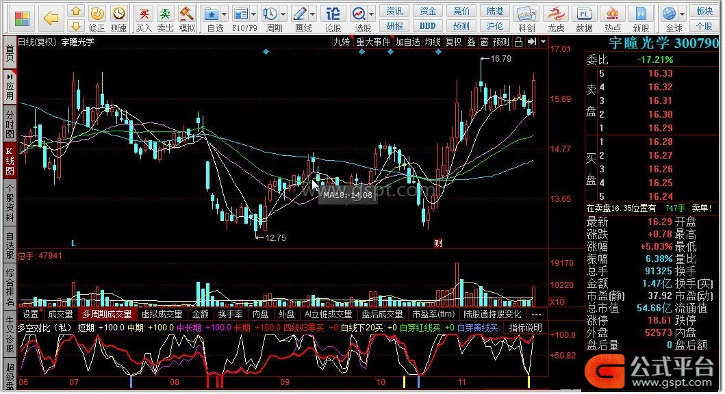Click the 财 marker on the chart

click(x=438, y=243)
